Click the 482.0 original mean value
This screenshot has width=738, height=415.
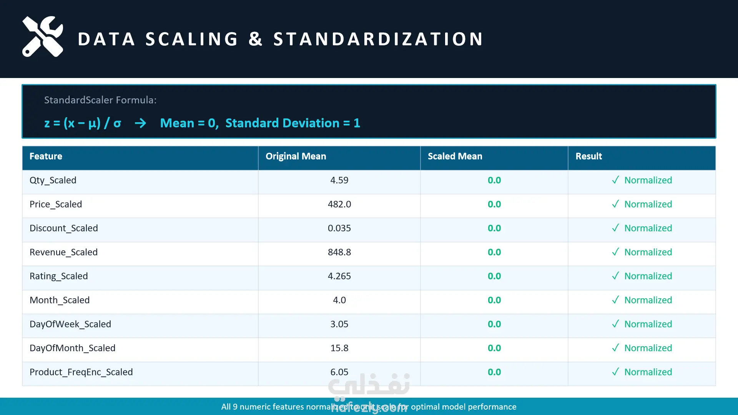coord(339,204)
